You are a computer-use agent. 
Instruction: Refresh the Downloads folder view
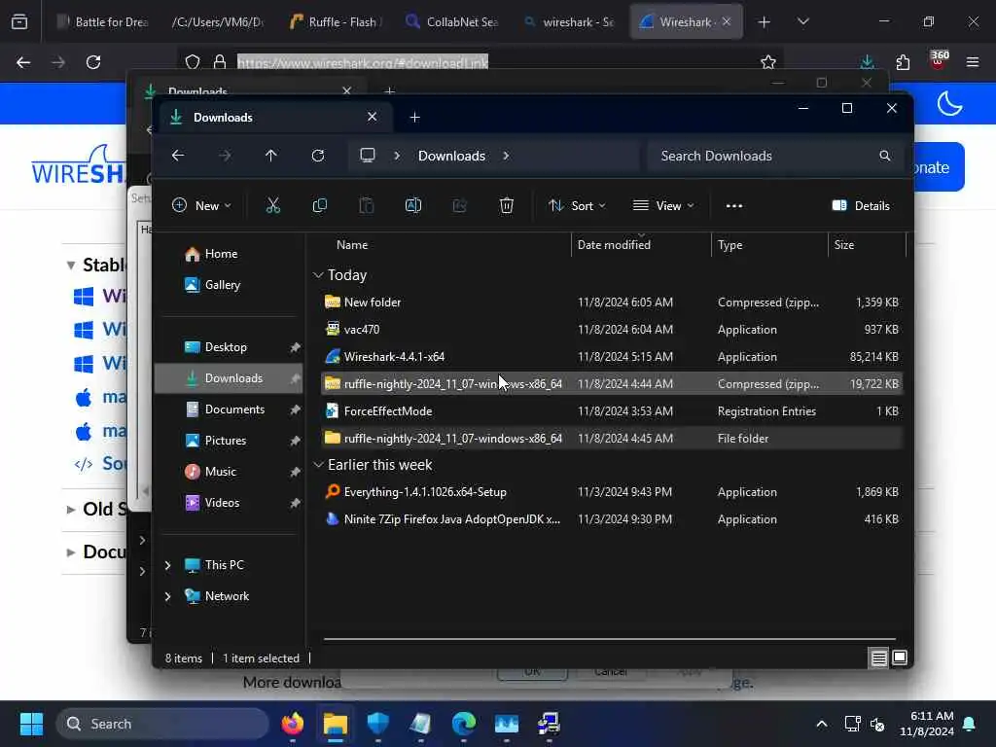(x=318, y=155)
